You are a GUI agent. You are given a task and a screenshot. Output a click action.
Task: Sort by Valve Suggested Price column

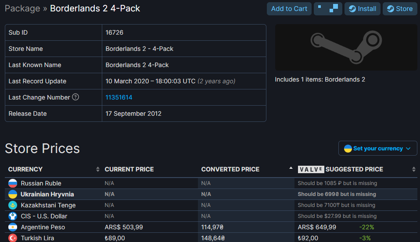pos(356,169)
